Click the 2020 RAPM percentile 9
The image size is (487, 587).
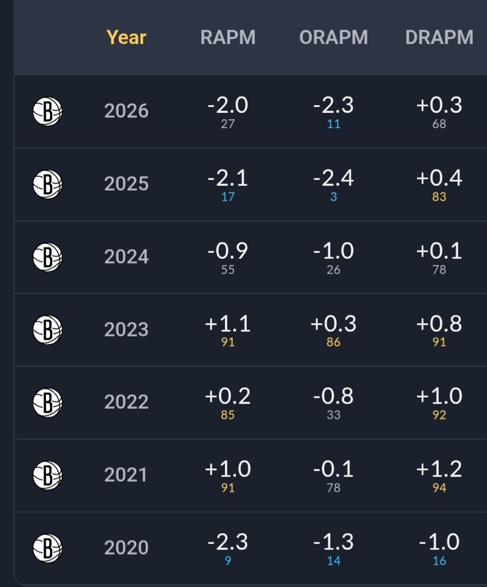click(228, 561)
